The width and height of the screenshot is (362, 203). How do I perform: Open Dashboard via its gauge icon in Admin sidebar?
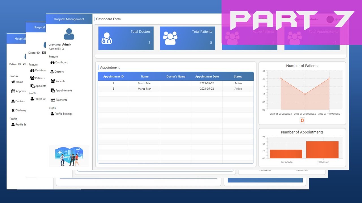pyautogui.click(x=52, y=62)
